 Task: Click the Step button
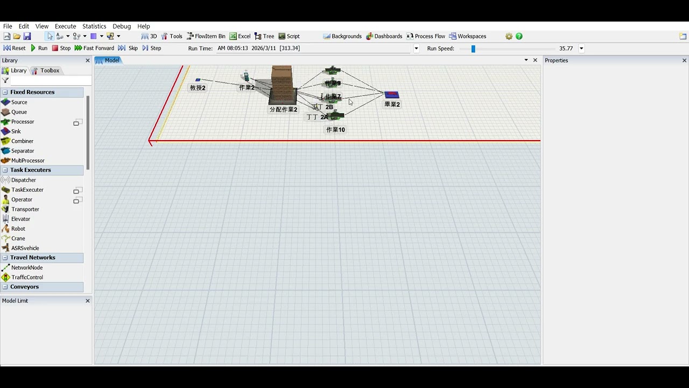pos(152,48)
